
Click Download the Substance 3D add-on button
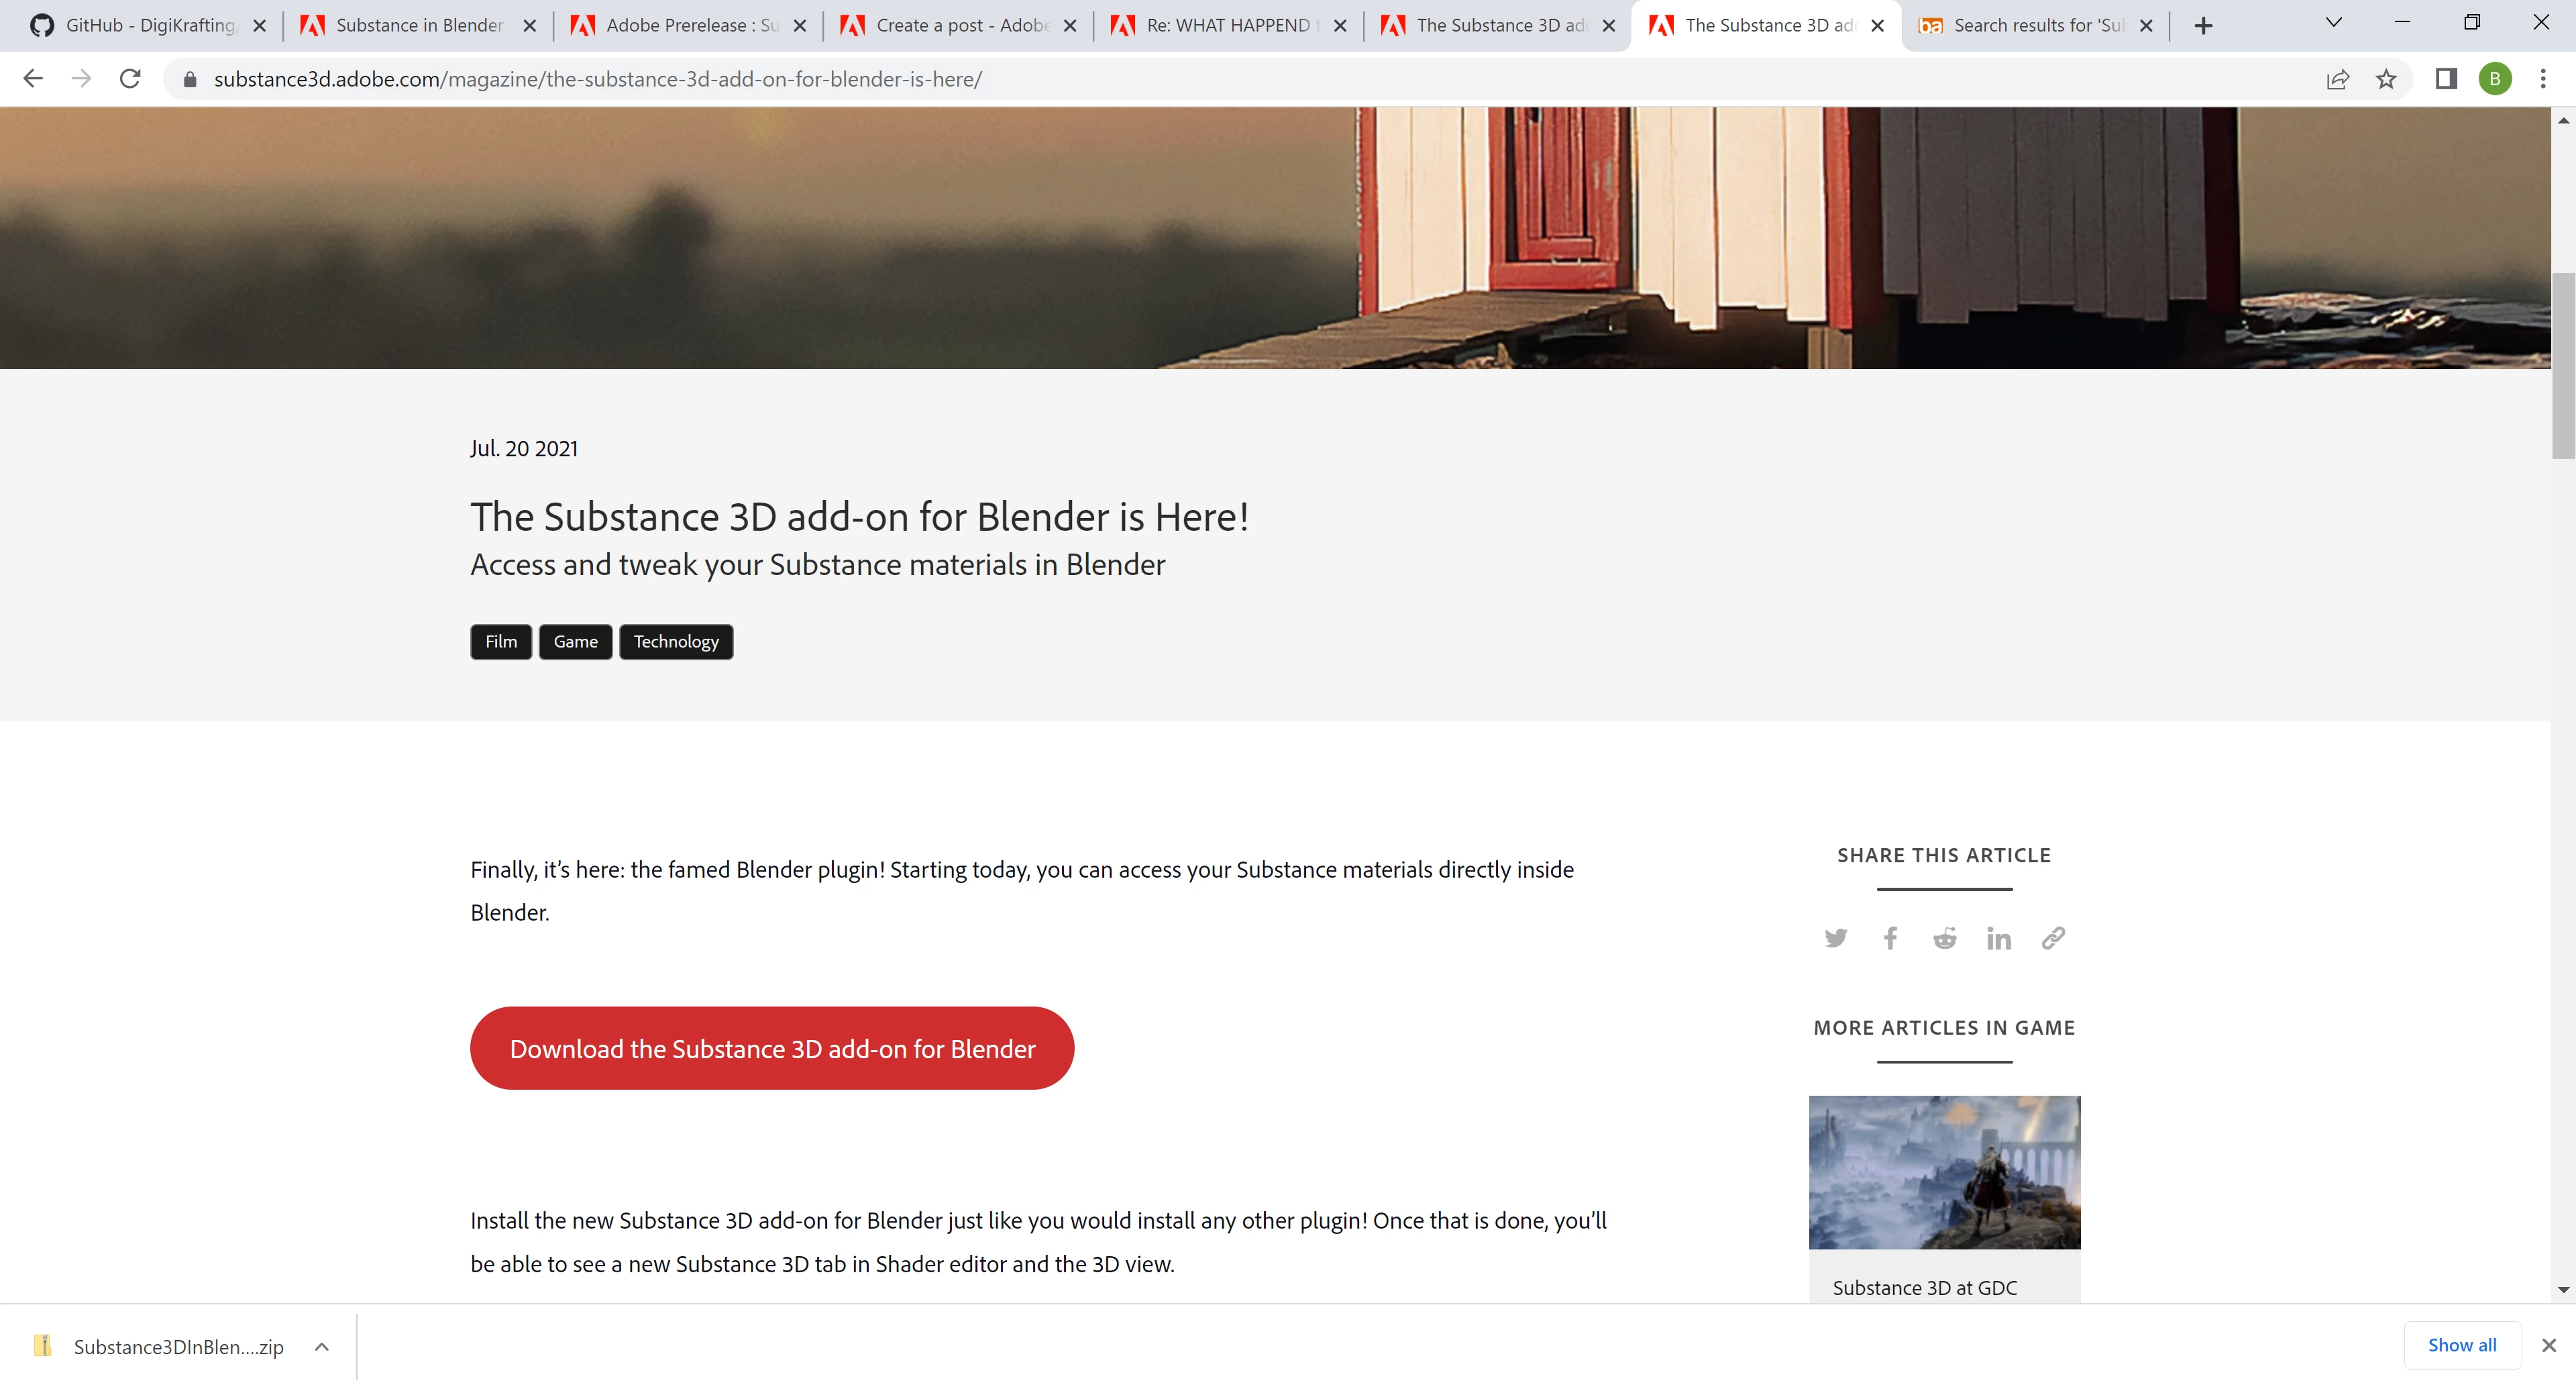pyautogui.click(x=772, y=1048)
